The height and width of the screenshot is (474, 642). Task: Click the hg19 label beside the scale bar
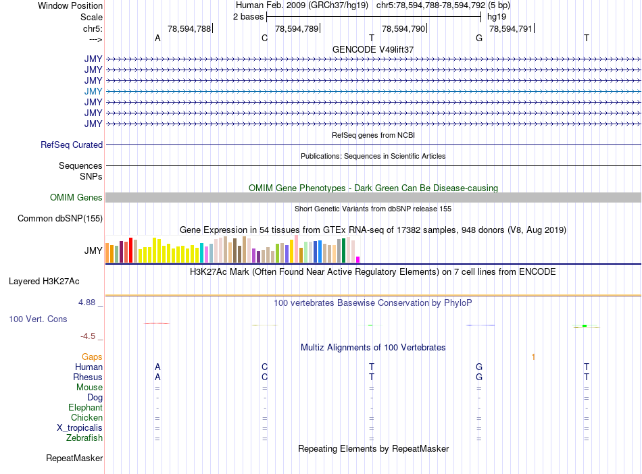(x=496, y=17)
